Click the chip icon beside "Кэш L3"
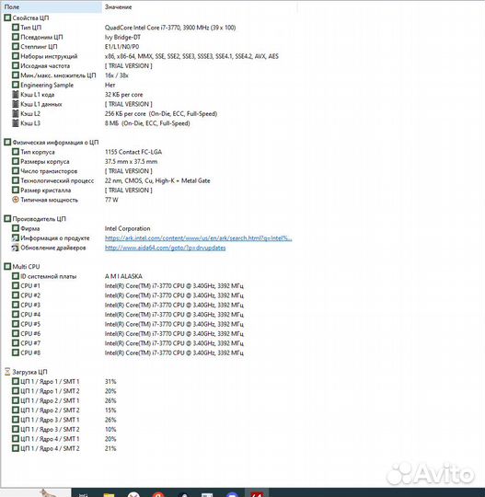Image resolution: width=485 pixels, height=497 pixels. click(16, 123)
